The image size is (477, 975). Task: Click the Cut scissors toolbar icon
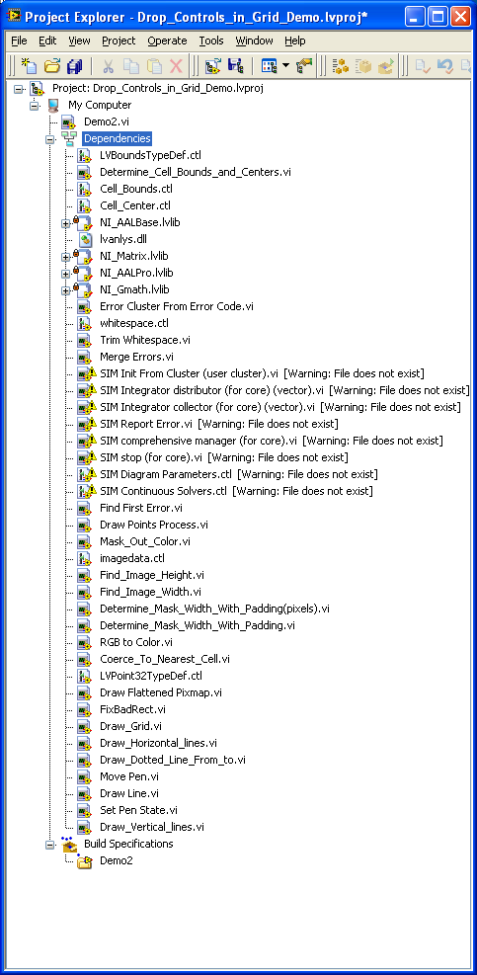[x=109, y=66]
